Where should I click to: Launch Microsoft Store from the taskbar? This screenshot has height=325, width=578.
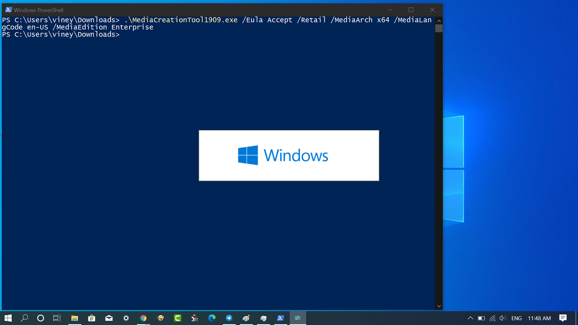pos(92,318)
